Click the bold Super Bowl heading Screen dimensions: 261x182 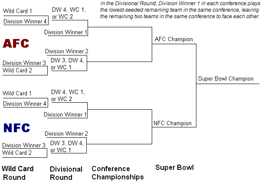[x=174, y=168]
